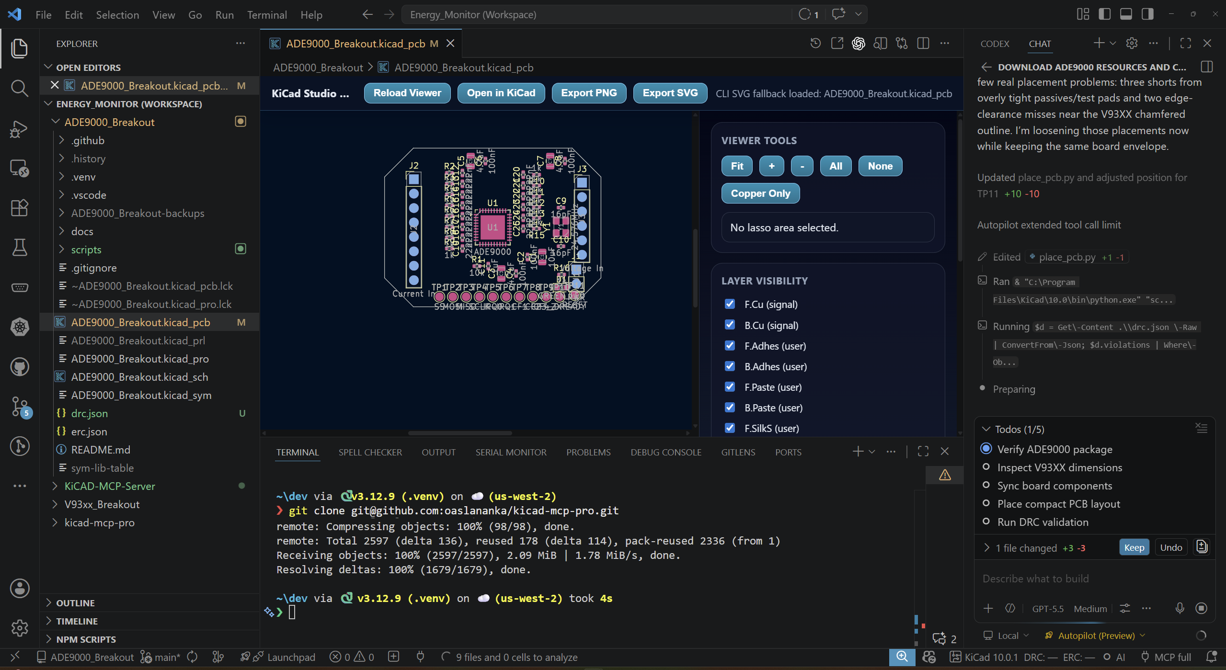
Task: Open the Kubernetes helm icon view
Action: tap(19, 327)
